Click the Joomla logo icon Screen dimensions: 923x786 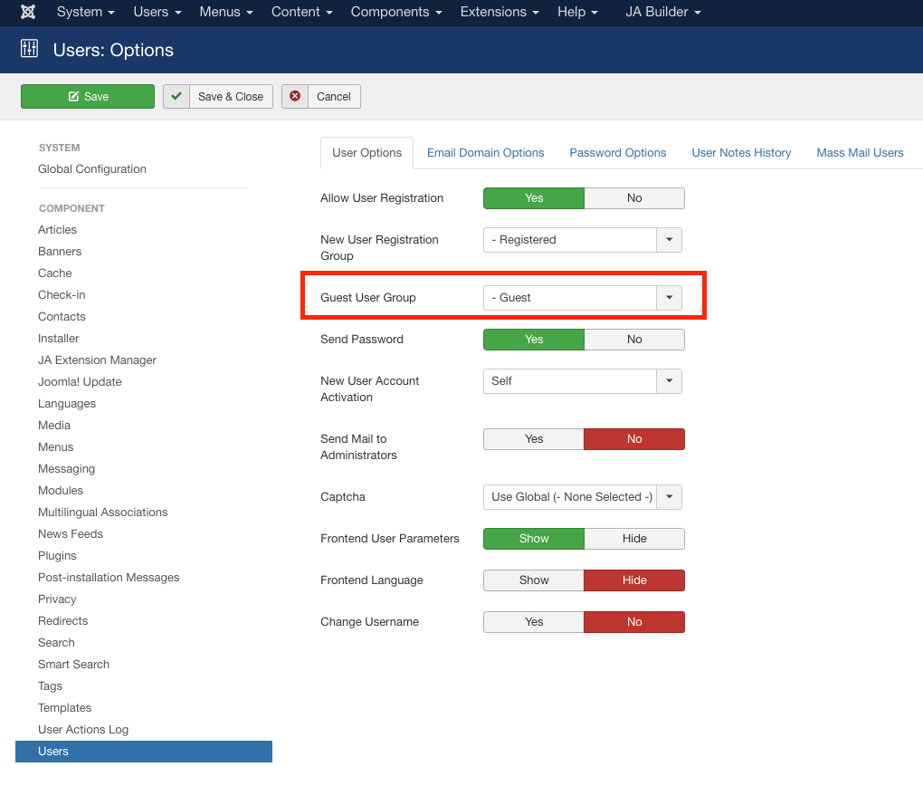point(28,12)
